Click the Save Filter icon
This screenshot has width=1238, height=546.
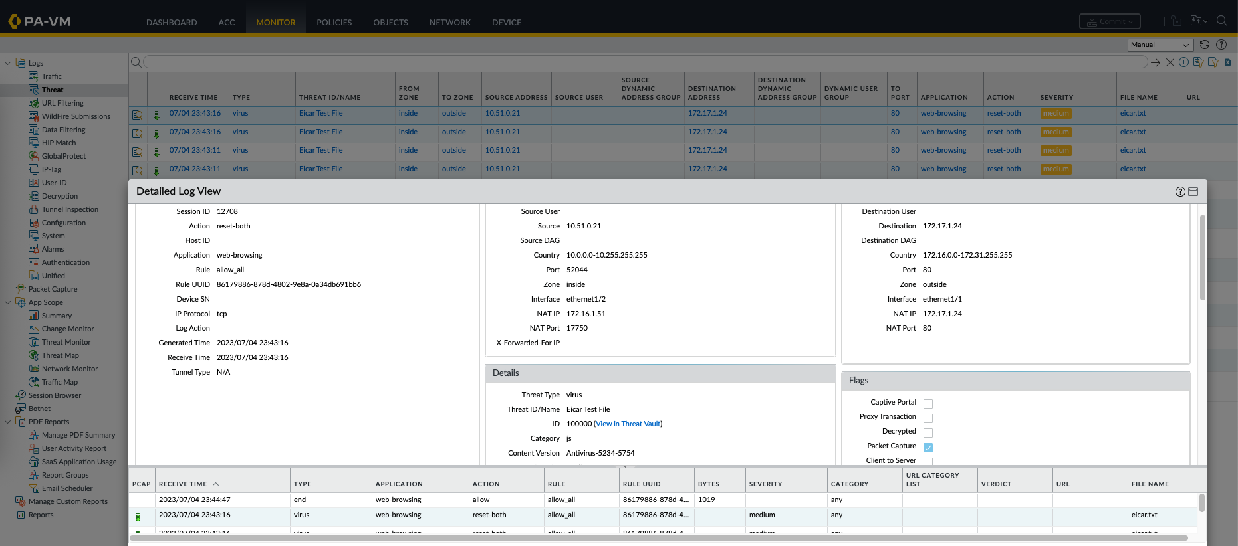click(x=1198, y=62)
